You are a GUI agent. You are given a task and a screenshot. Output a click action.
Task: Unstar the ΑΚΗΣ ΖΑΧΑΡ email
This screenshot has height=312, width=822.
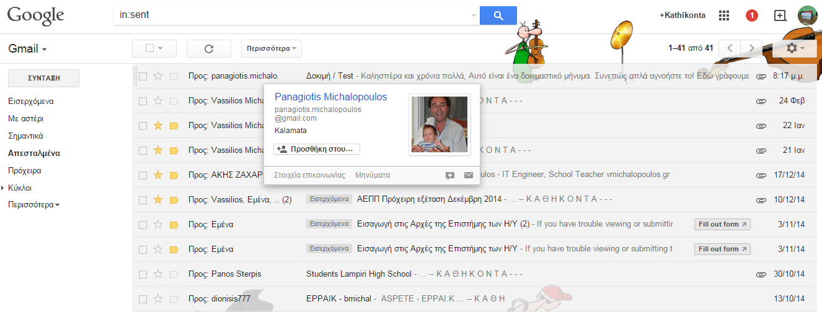pyautogui.click(x=158, y=175)
